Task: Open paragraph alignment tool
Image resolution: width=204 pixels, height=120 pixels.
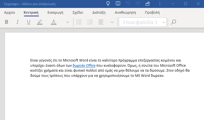Action: tap(101, 22)
